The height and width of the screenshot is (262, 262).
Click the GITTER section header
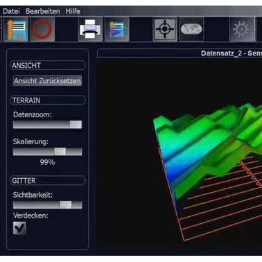click(48, 180)
